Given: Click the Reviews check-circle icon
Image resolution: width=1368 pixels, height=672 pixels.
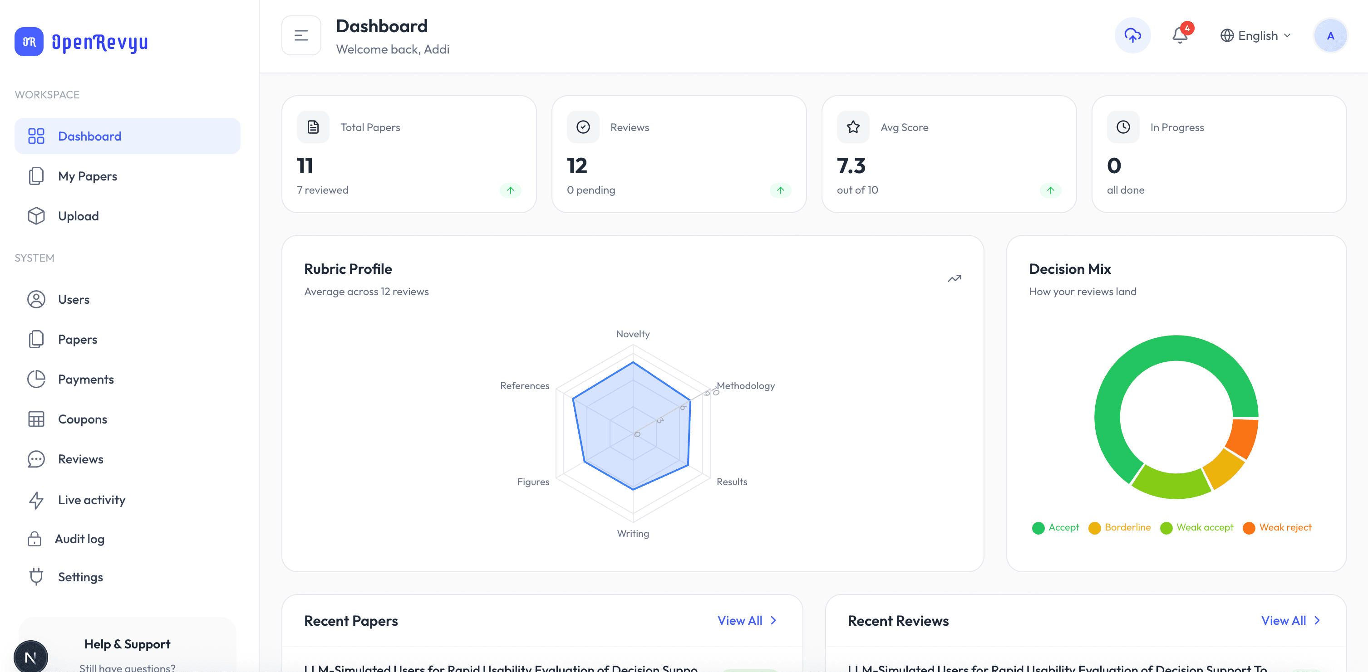Looking at the screenshot, I should click(583, 127).
